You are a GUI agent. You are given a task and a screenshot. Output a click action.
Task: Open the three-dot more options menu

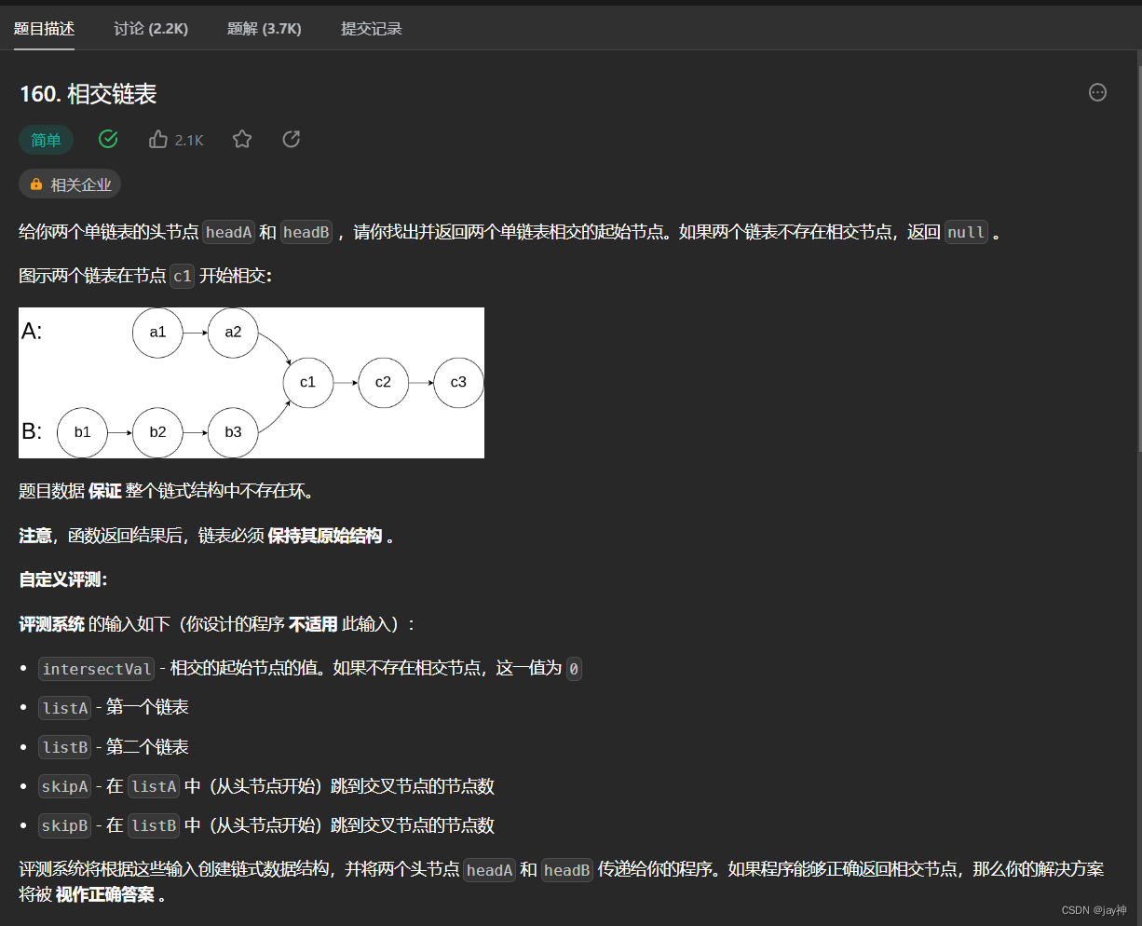point(1097,92)
